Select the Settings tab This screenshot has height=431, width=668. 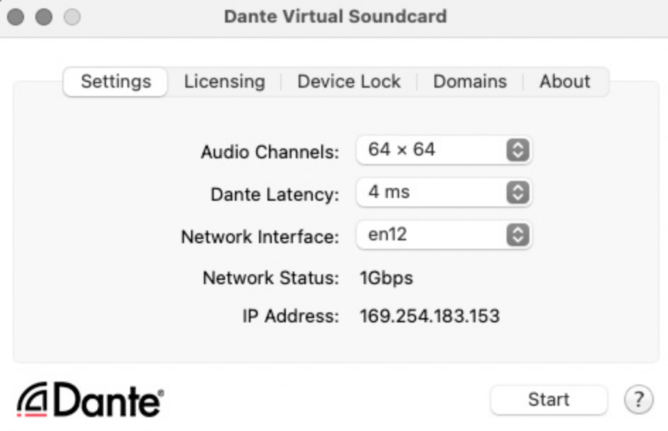tap(115, 82)
